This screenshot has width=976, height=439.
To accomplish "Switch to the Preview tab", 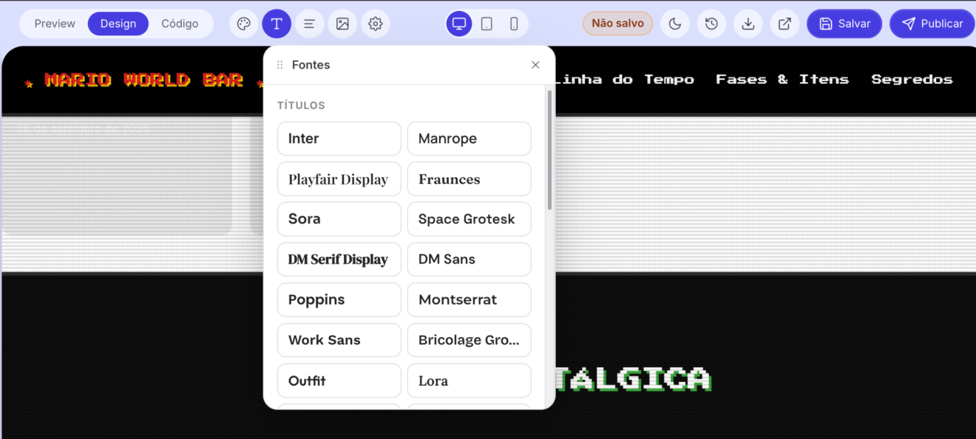I will click(x=55, y=24).
